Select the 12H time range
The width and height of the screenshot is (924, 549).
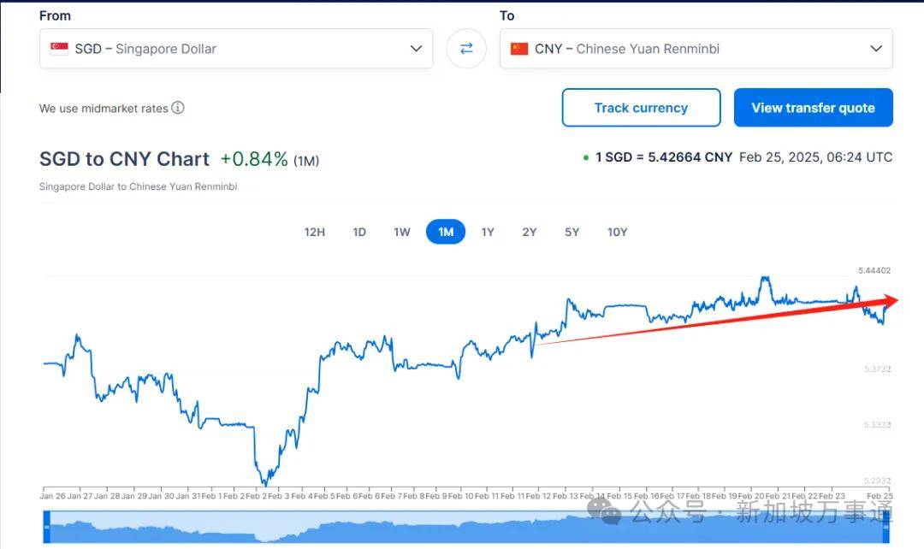point(315,232)
